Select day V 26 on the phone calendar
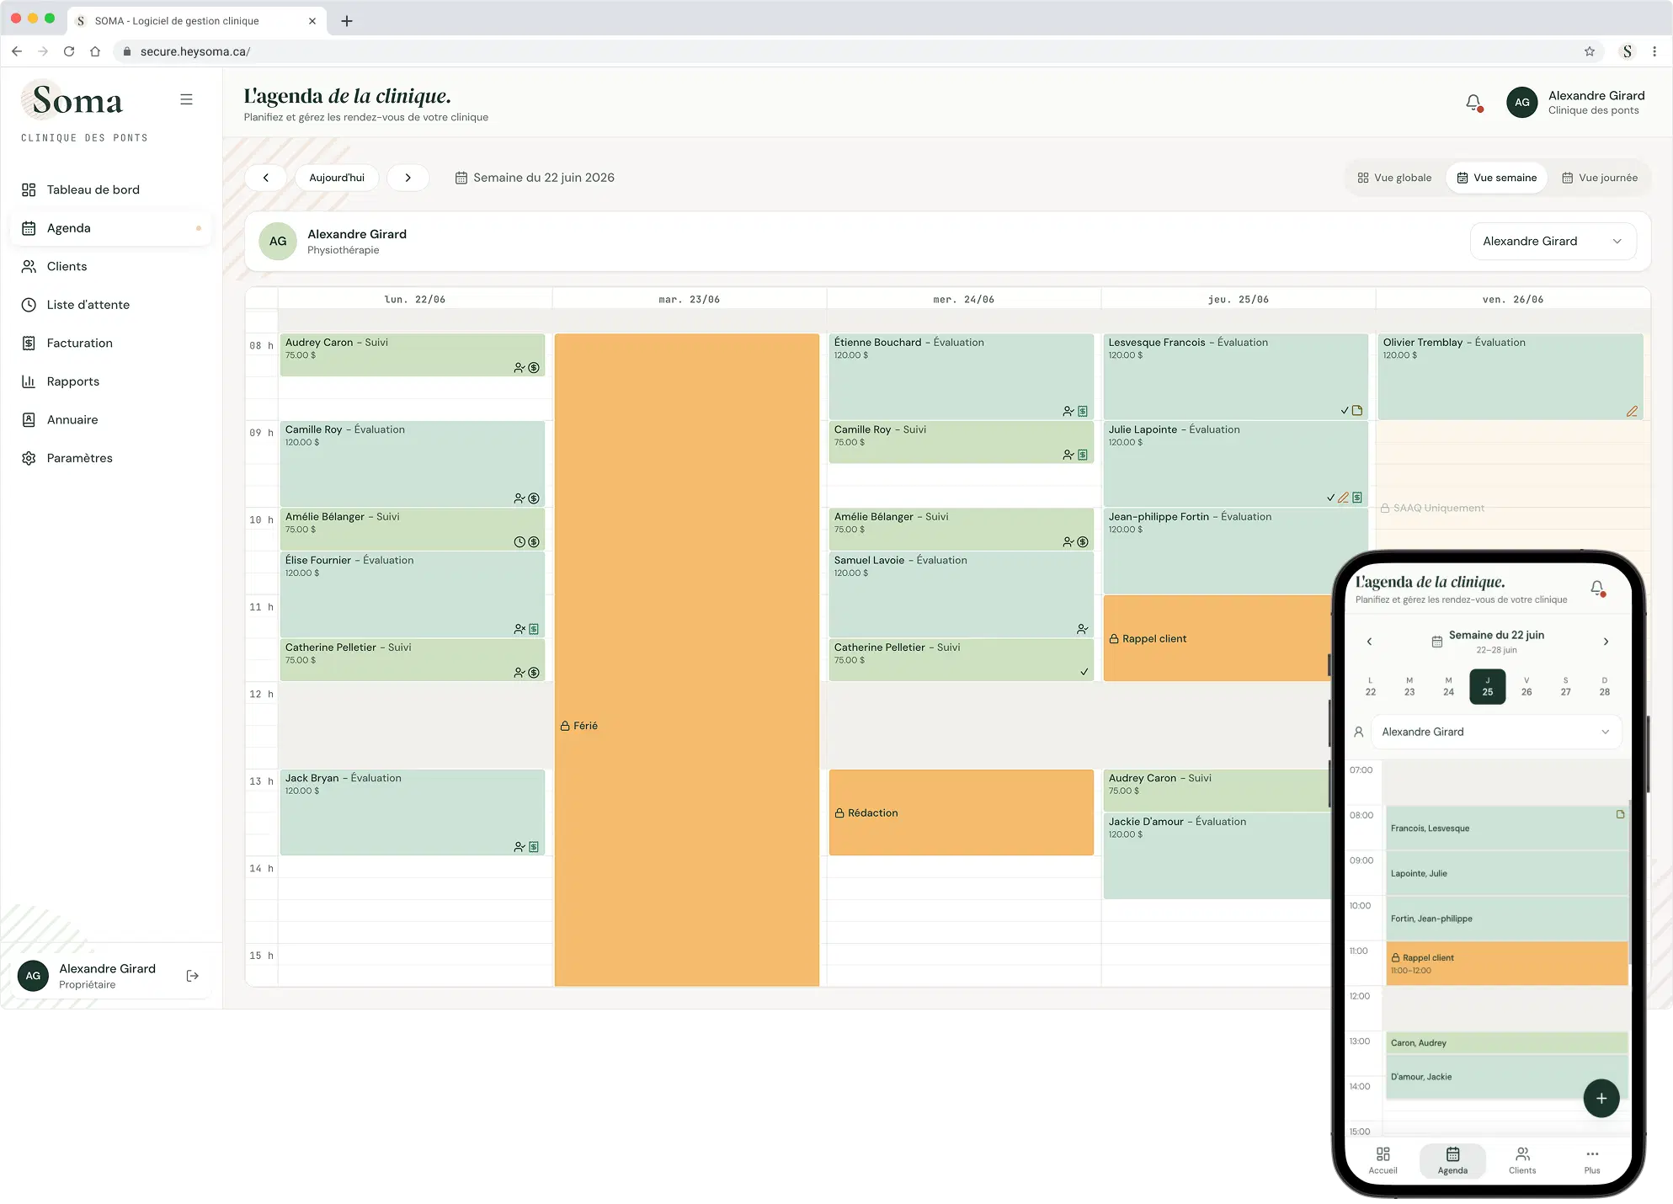1673x1204 pixels. (1526, 686)
